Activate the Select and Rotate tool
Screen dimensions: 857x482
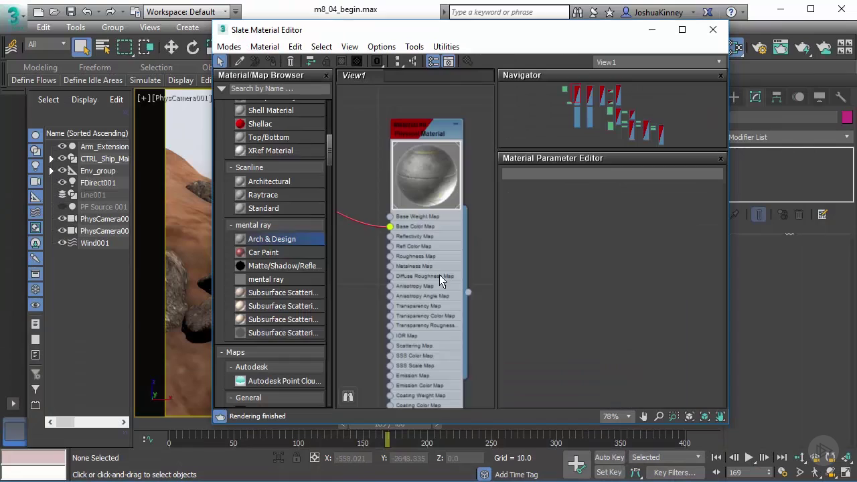[193, 46]
